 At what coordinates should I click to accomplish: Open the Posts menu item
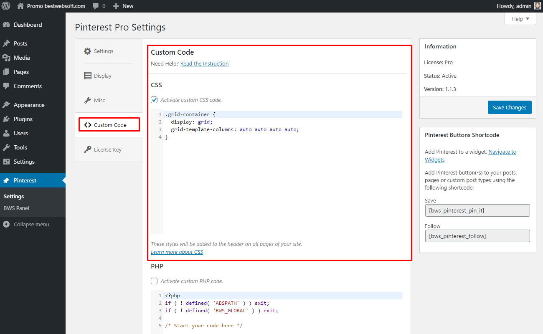[33, 43]
